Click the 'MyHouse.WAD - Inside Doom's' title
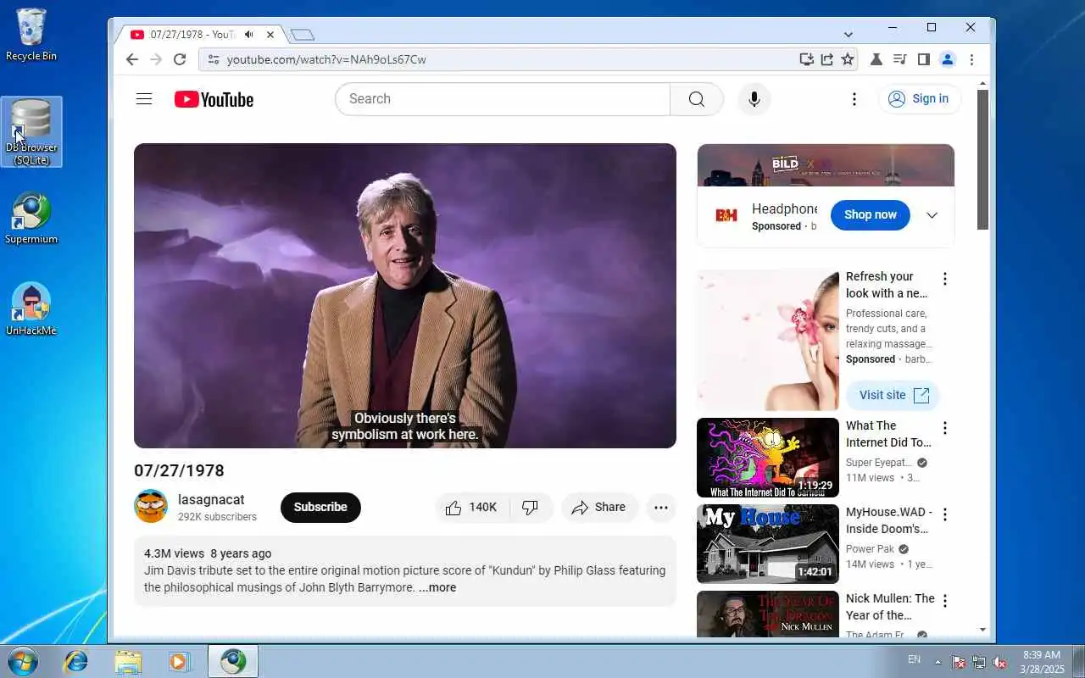 [888, 520]
